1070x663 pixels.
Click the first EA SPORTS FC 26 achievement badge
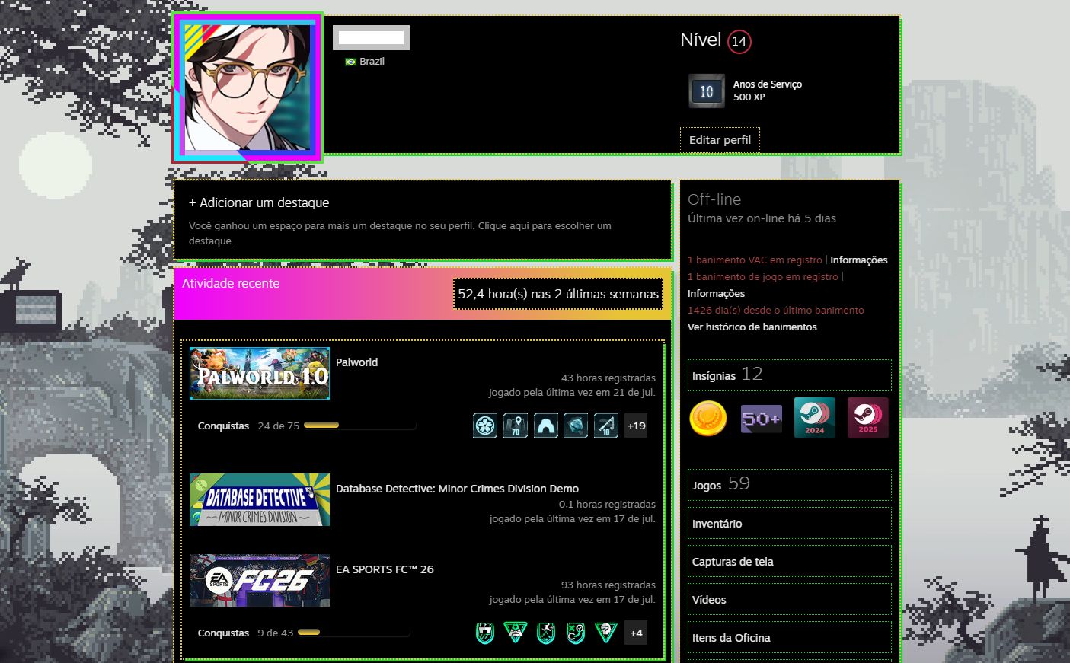pos(485,633)
